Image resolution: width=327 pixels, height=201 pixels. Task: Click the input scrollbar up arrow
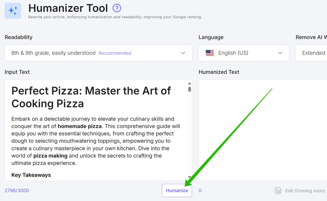(x=190, y=84)
